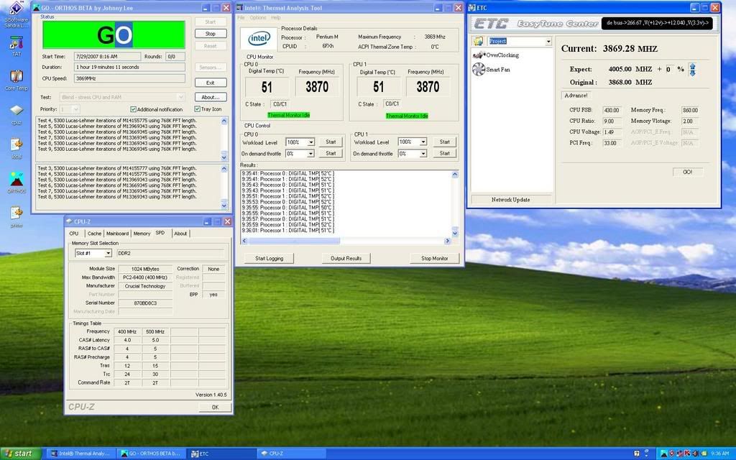Switch to the CPU-Z taskbar button
736x460 pixels.
pos(292,454)
